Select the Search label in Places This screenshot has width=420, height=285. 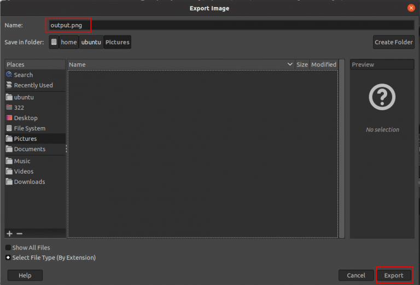click(x=24, y=75)
